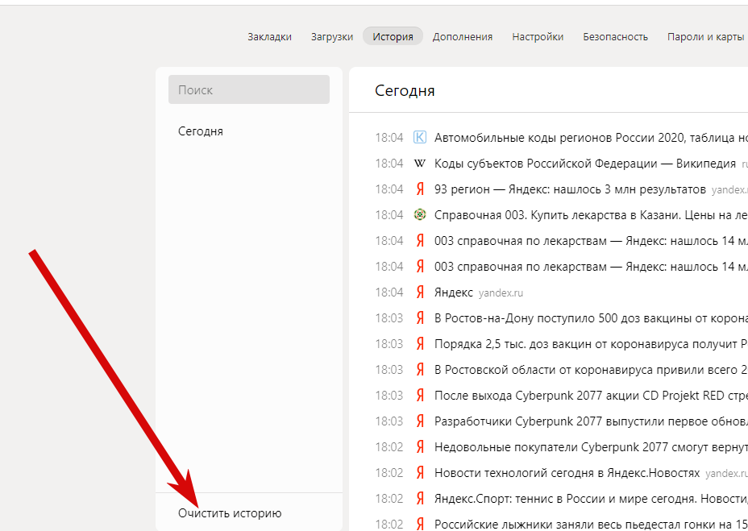Click the Yandex favicon beside Яндекс yandex.ru

(x=420, y=292)
